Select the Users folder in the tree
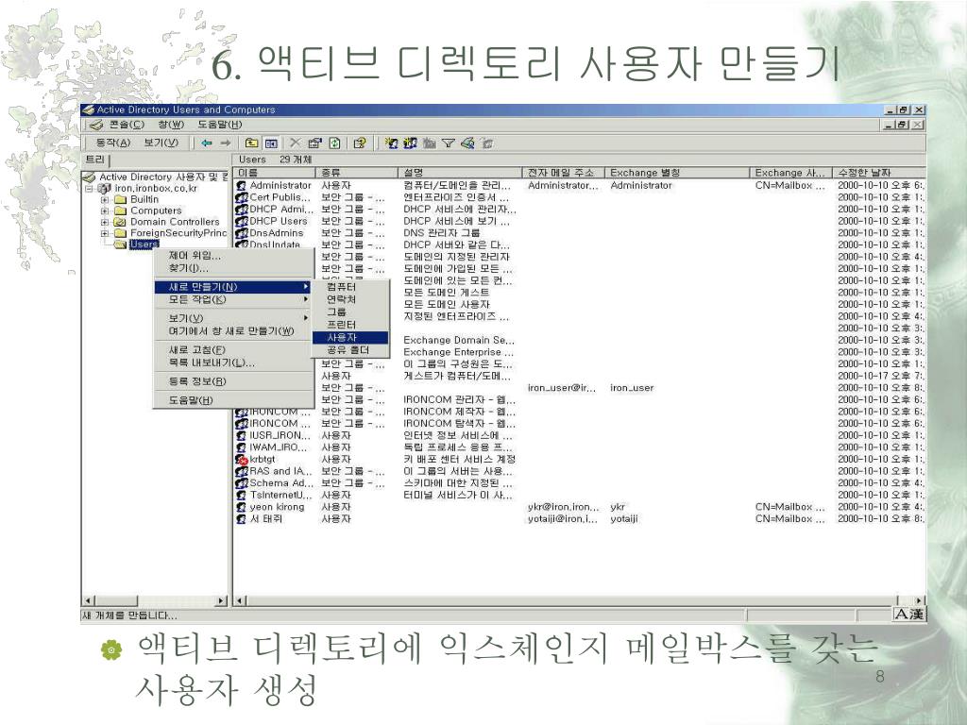This screenshot has width=967, height=725. coord(144,244)
